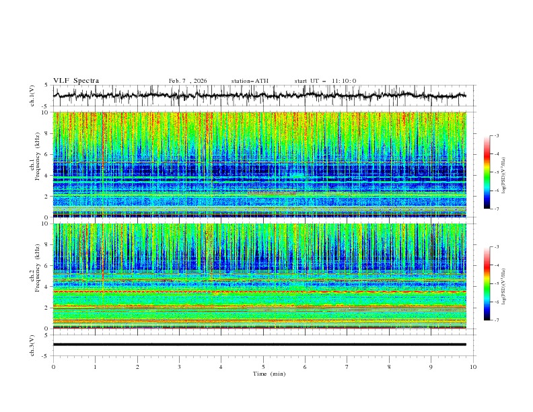533x412 pixels.
Task: Click the ch.2 frequency tick '4'
Action: pos(47,287)
